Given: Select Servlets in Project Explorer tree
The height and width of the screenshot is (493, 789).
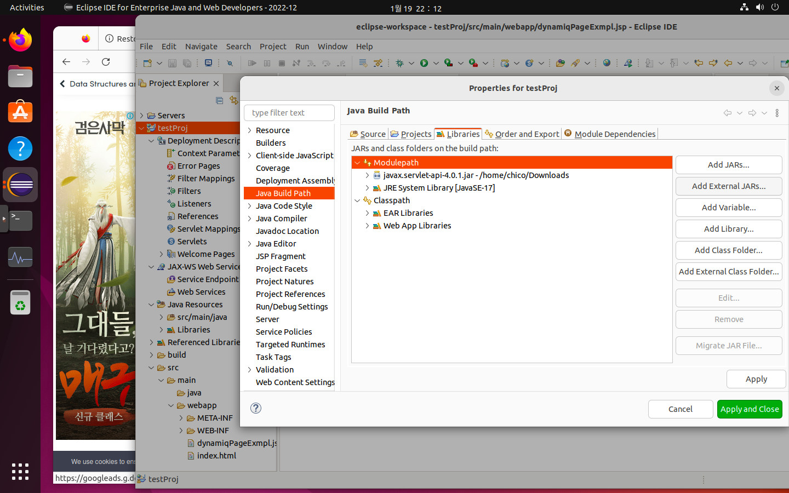Looking at the screenshot, I should point(192,242).
